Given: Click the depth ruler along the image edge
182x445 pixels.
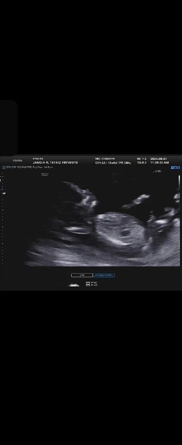Looking at the screenshot, I should (x=2, y=218).
